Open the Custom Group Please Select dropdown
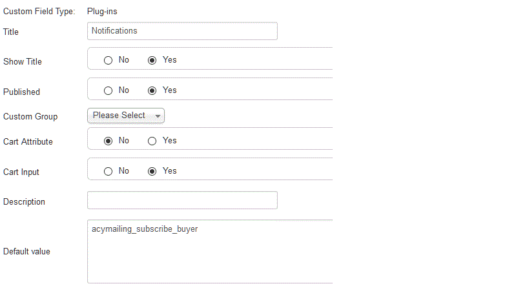Viewport: 527px width, 297px height. pos(126,116)
